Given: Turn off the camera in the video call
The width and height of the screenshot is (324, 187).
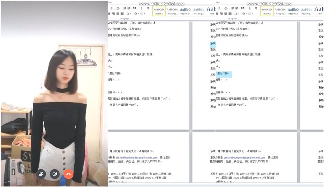Looking at the screenshot, I should point(55,174).
